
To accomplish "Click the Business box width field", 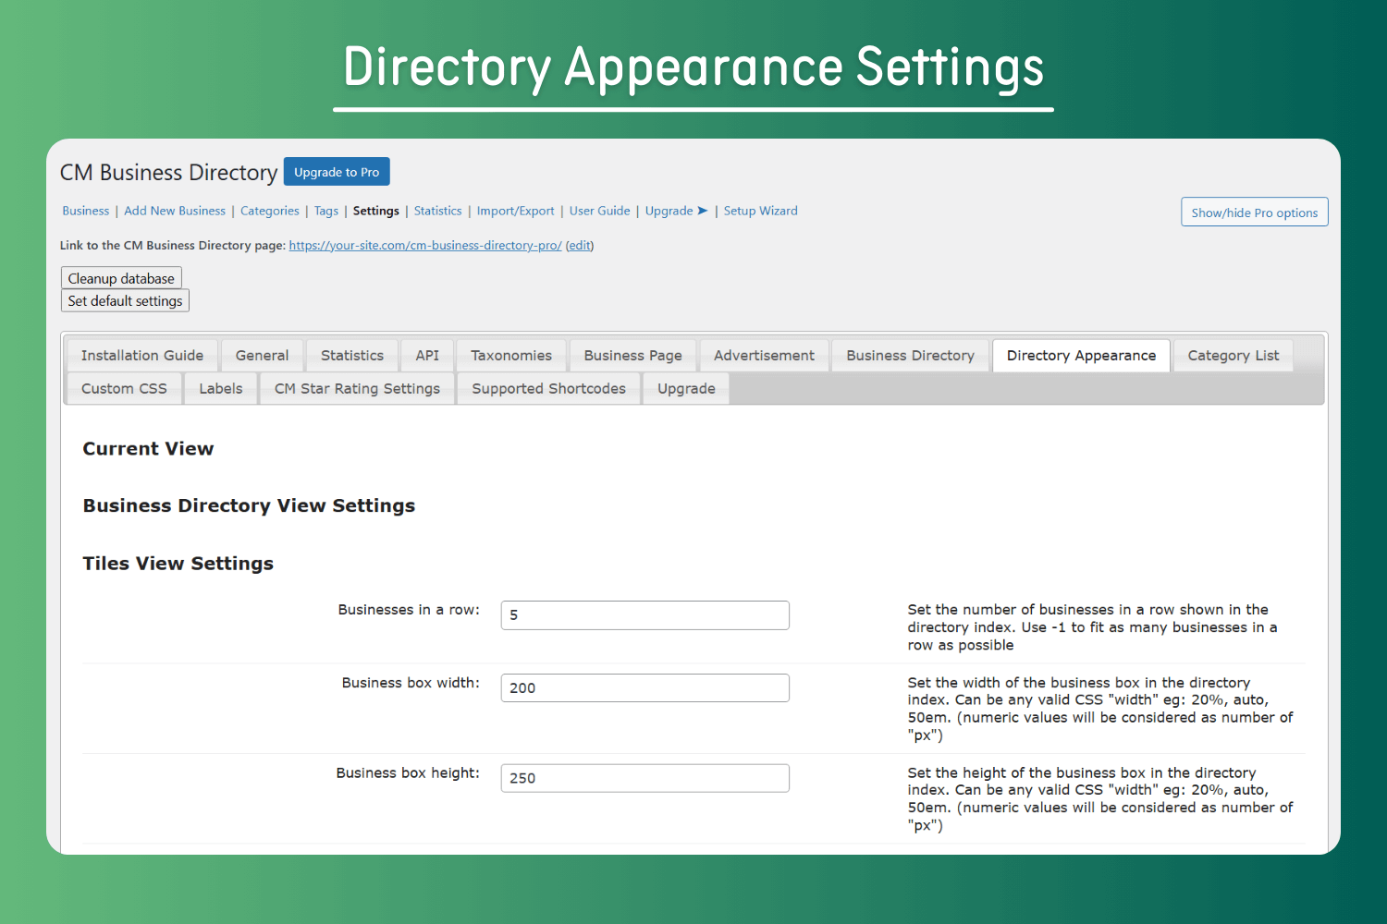I will point(645,688).
